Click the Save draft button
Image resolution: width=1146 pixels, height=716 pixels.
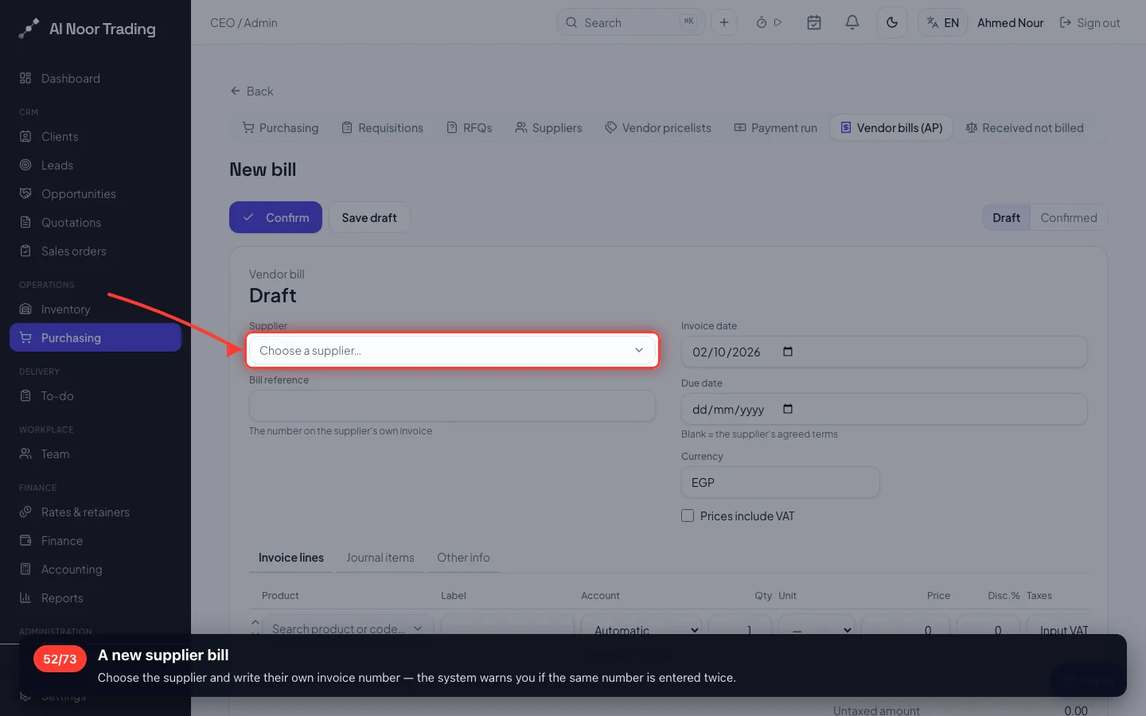(369, 217)
